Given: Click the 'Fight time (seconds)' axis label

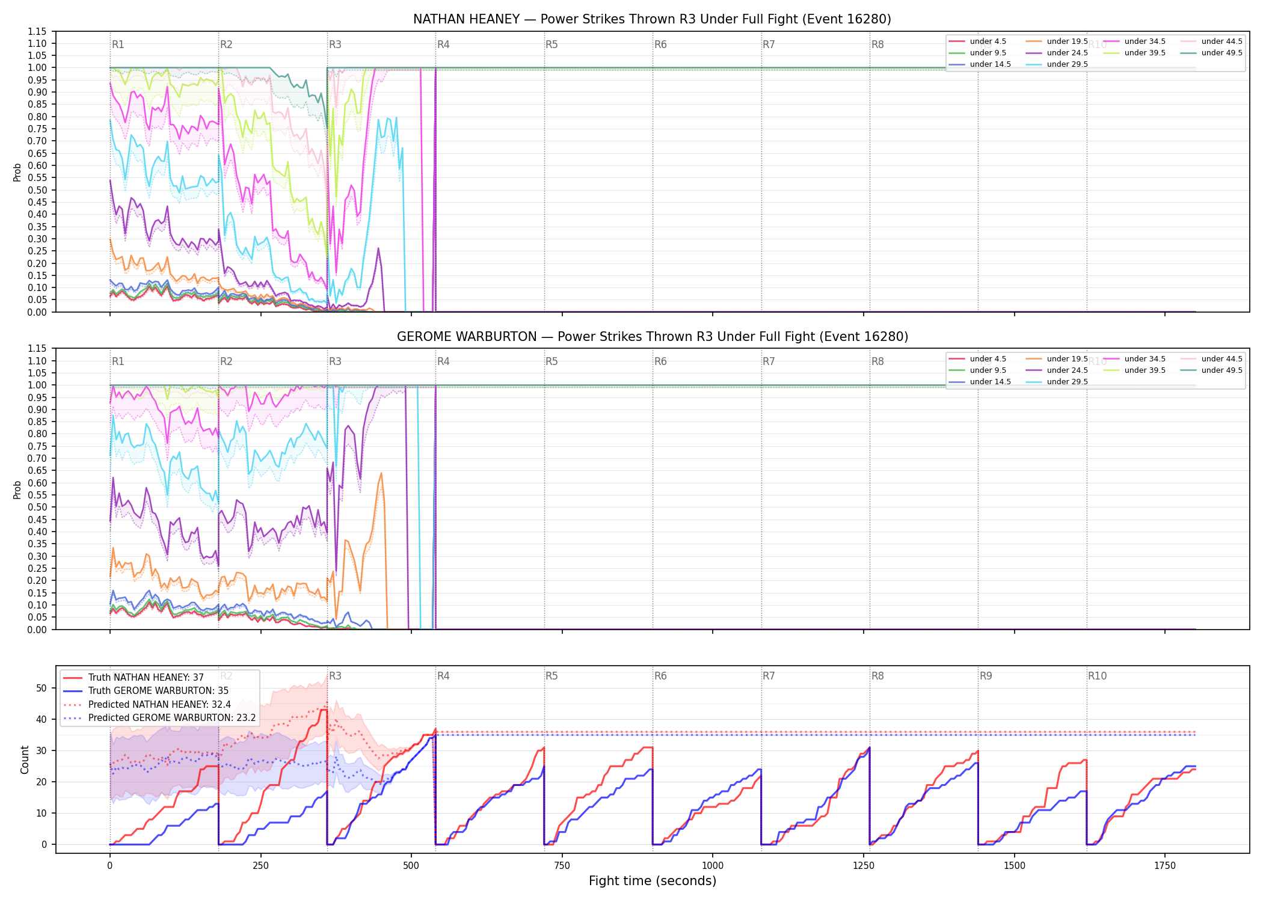Looking at the screenshot, I should tap(653, 881).
